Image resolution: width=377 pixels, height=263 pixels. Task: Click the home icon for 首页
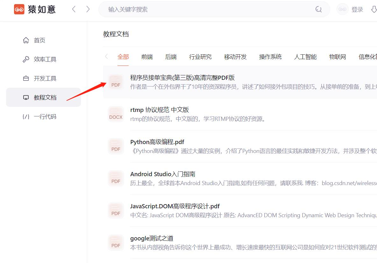26,40
